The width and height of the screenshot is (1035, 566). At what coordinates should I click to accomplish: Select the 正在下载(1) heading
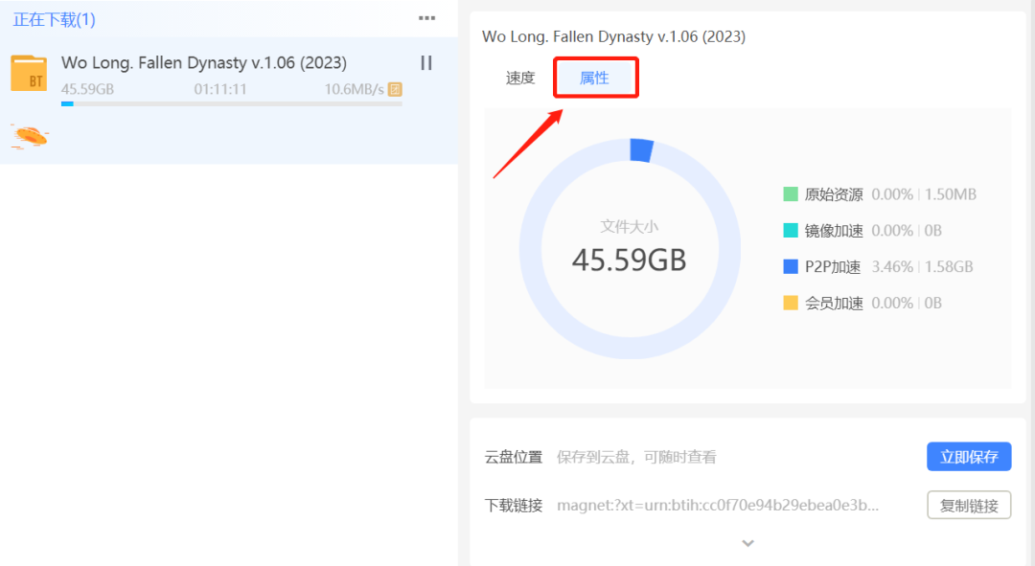pyautogui.click(x=54, y=20)
